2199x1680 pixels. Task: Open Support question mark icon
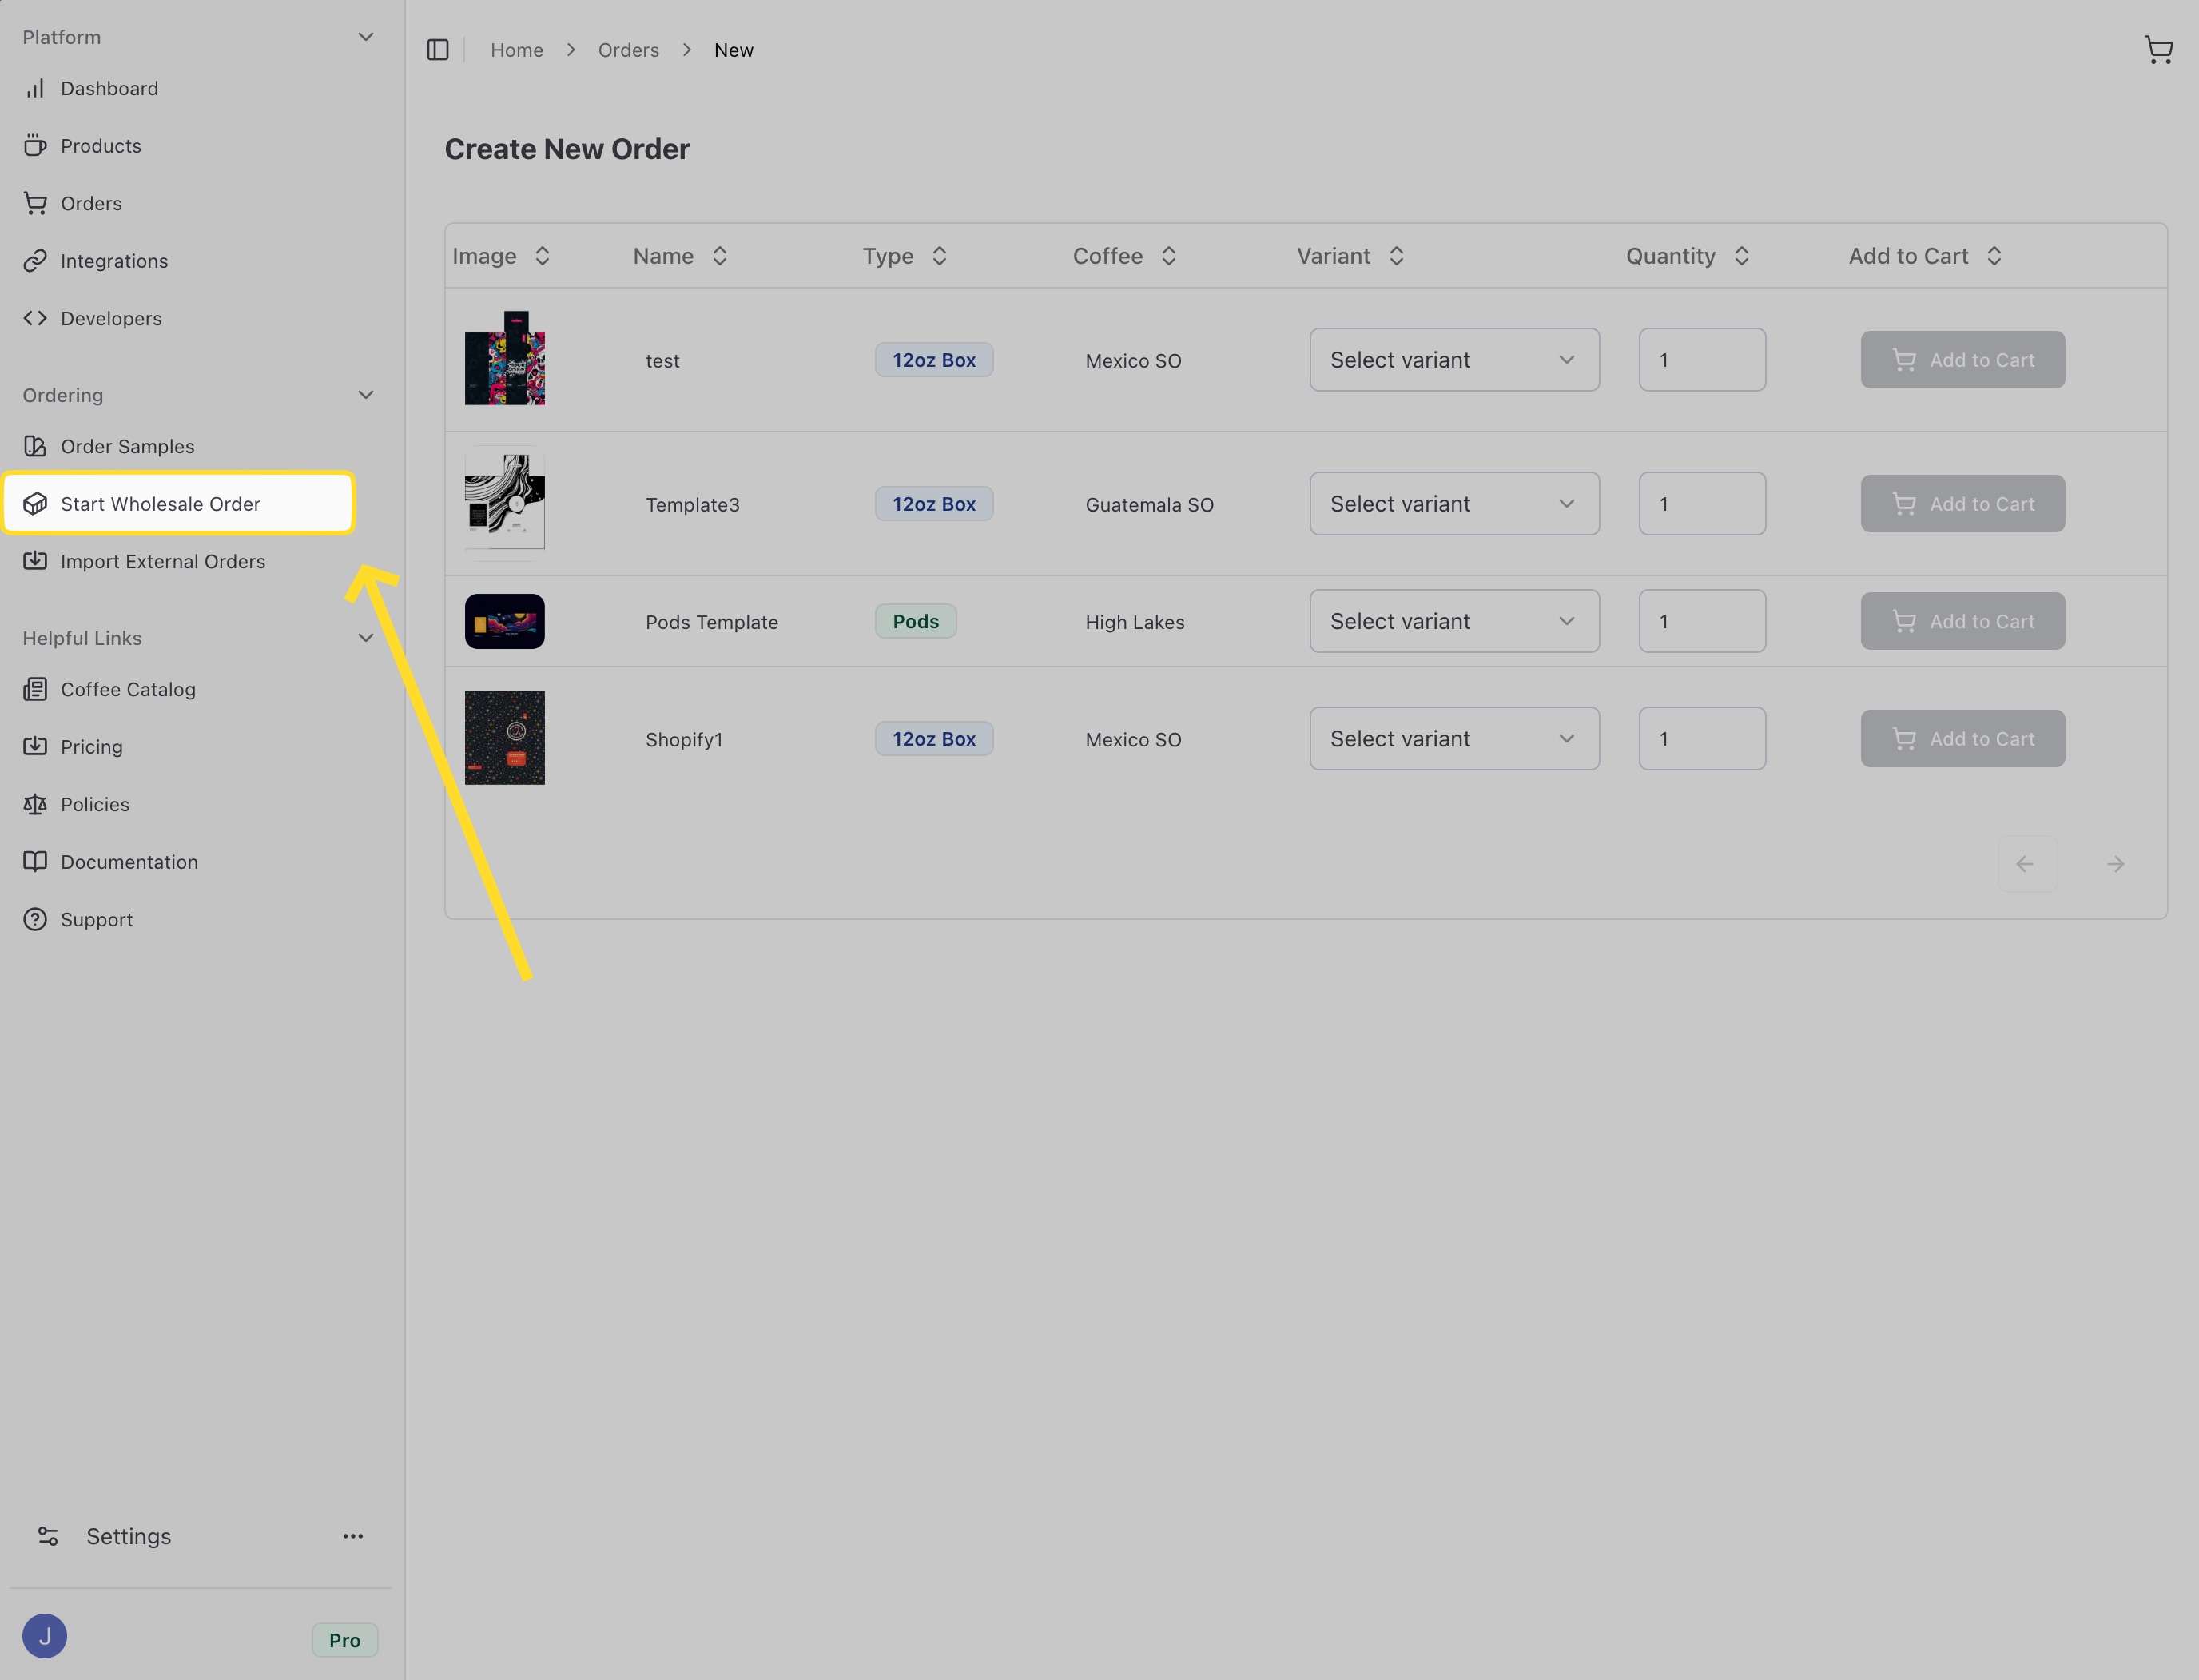[x=35, y=919]
